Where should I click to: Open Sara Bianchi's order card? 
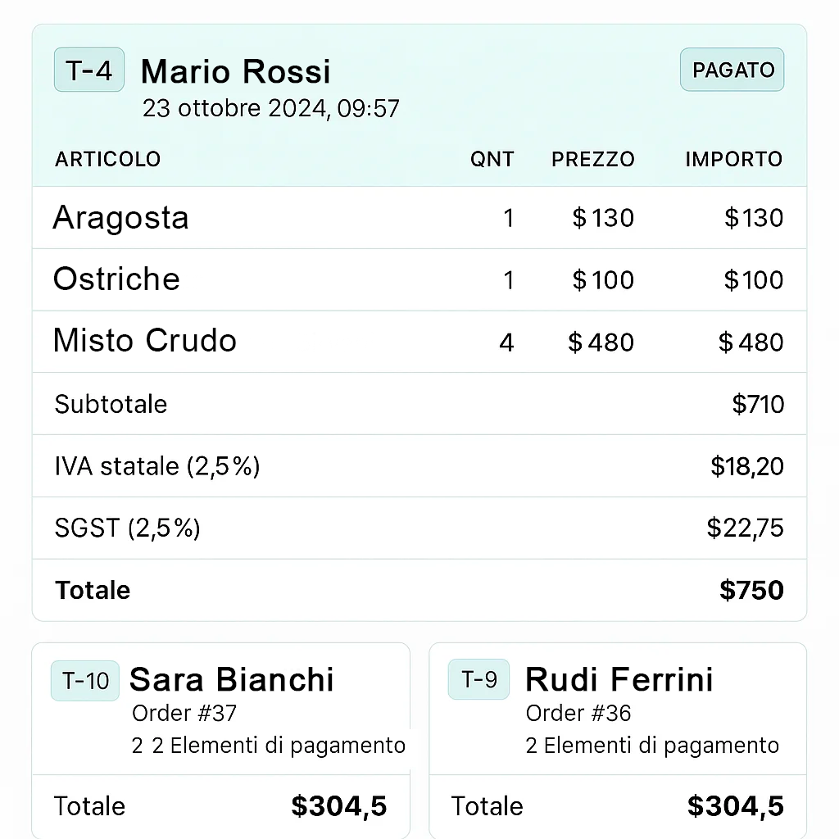pos(221,737)
